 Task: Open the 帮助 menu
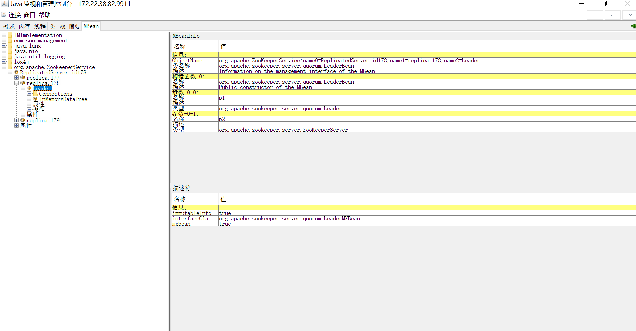[x=44, y=15]
